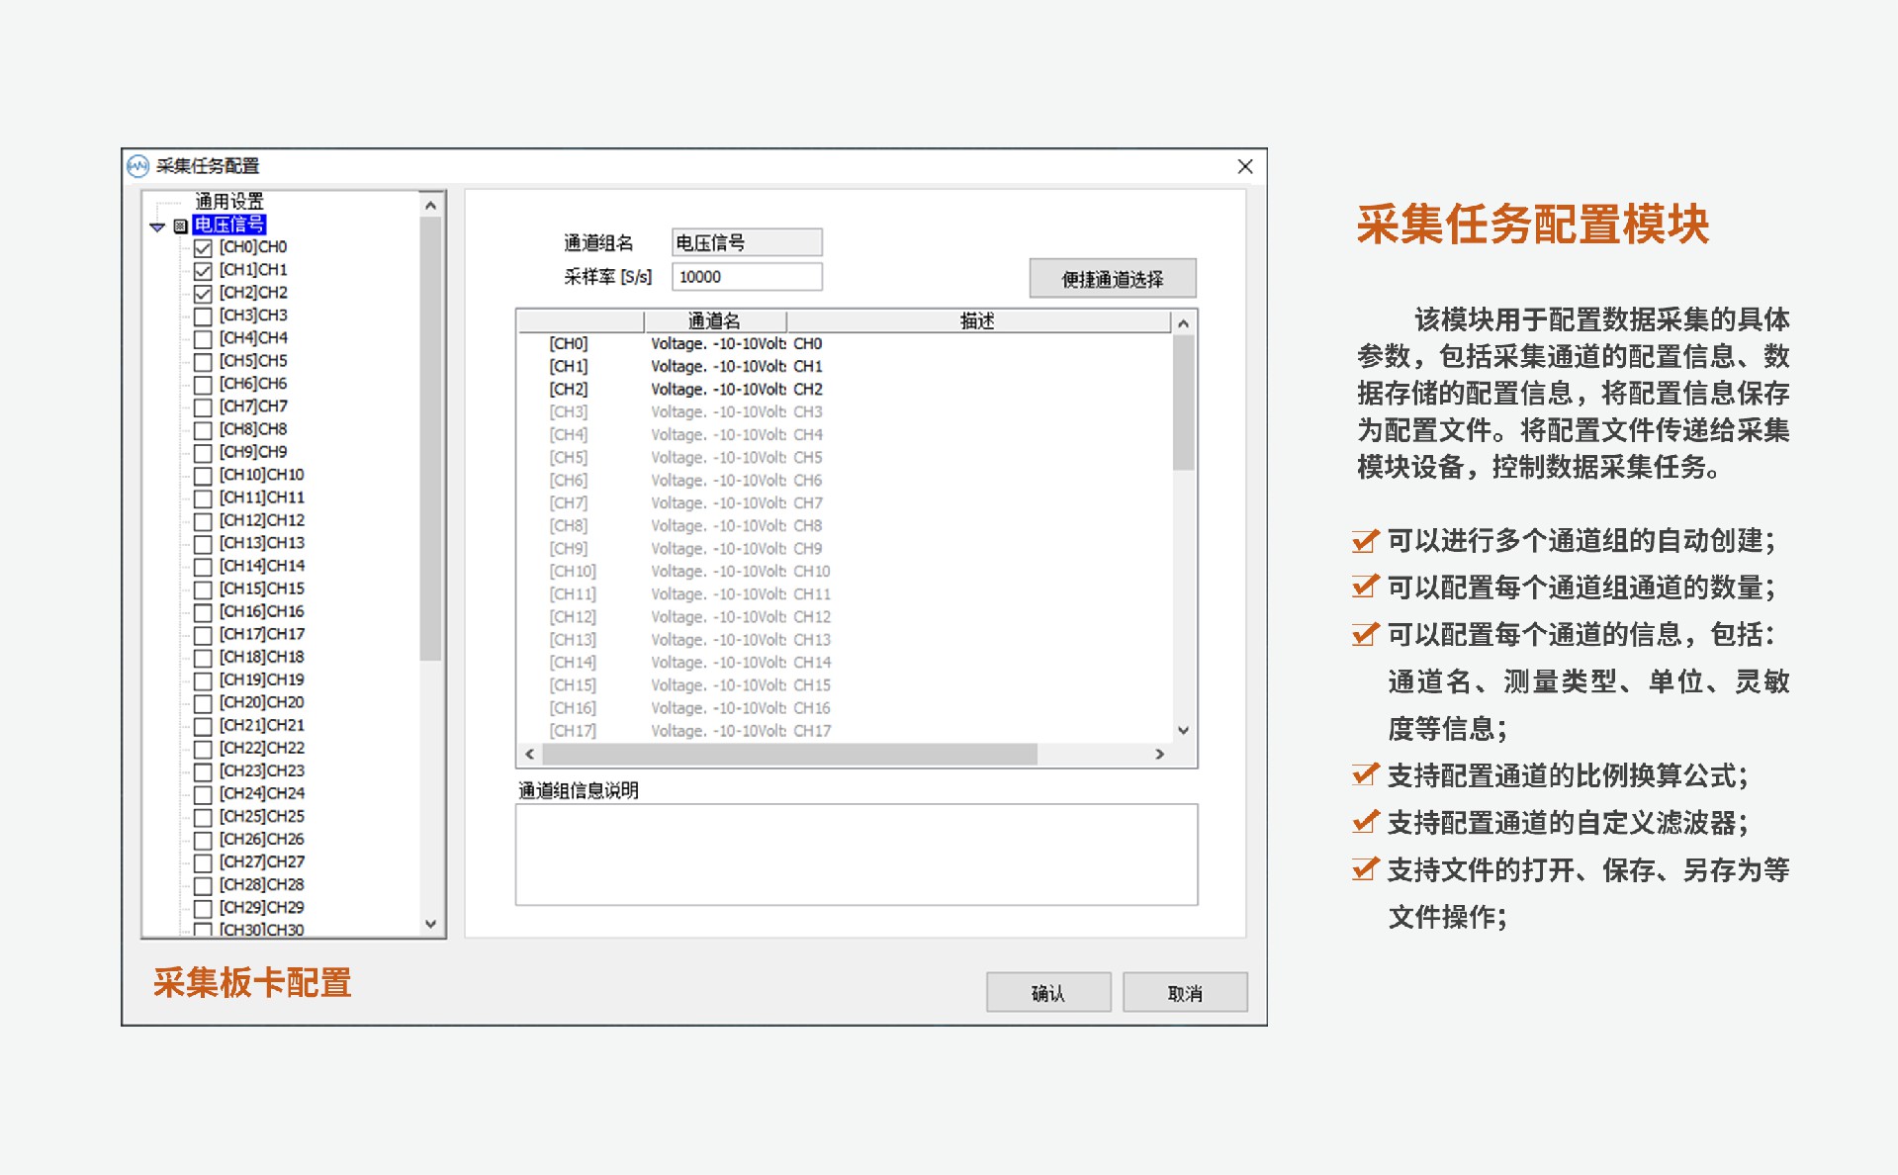Click right arrow of table horizontal scrollbar
1898x1175 pixels.
pyautogui.click(x=1159, y=754)
